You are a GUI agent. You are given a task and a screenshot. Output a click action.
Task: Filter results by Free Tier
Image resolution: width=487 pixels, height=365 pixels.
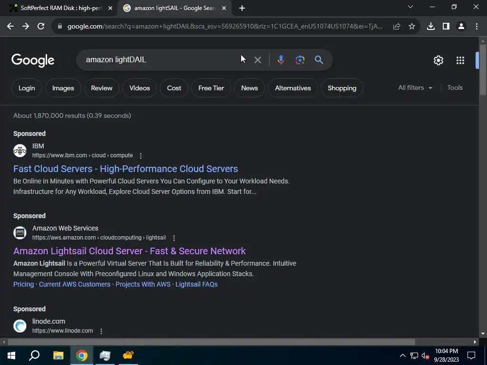211,88
